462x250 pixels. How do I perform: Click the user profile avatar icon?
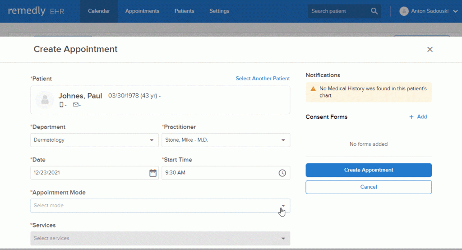coord(404,11)
